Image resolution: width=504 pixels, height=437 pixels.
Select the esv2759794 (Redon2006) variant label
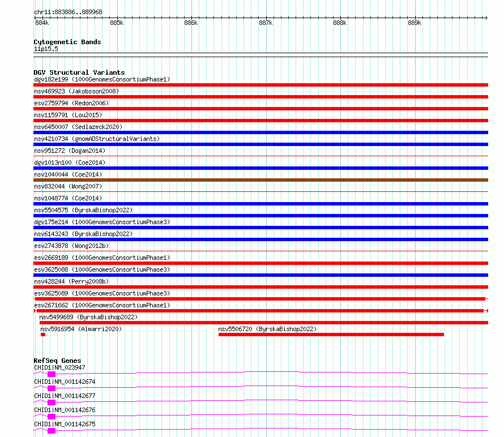[71, 103]
